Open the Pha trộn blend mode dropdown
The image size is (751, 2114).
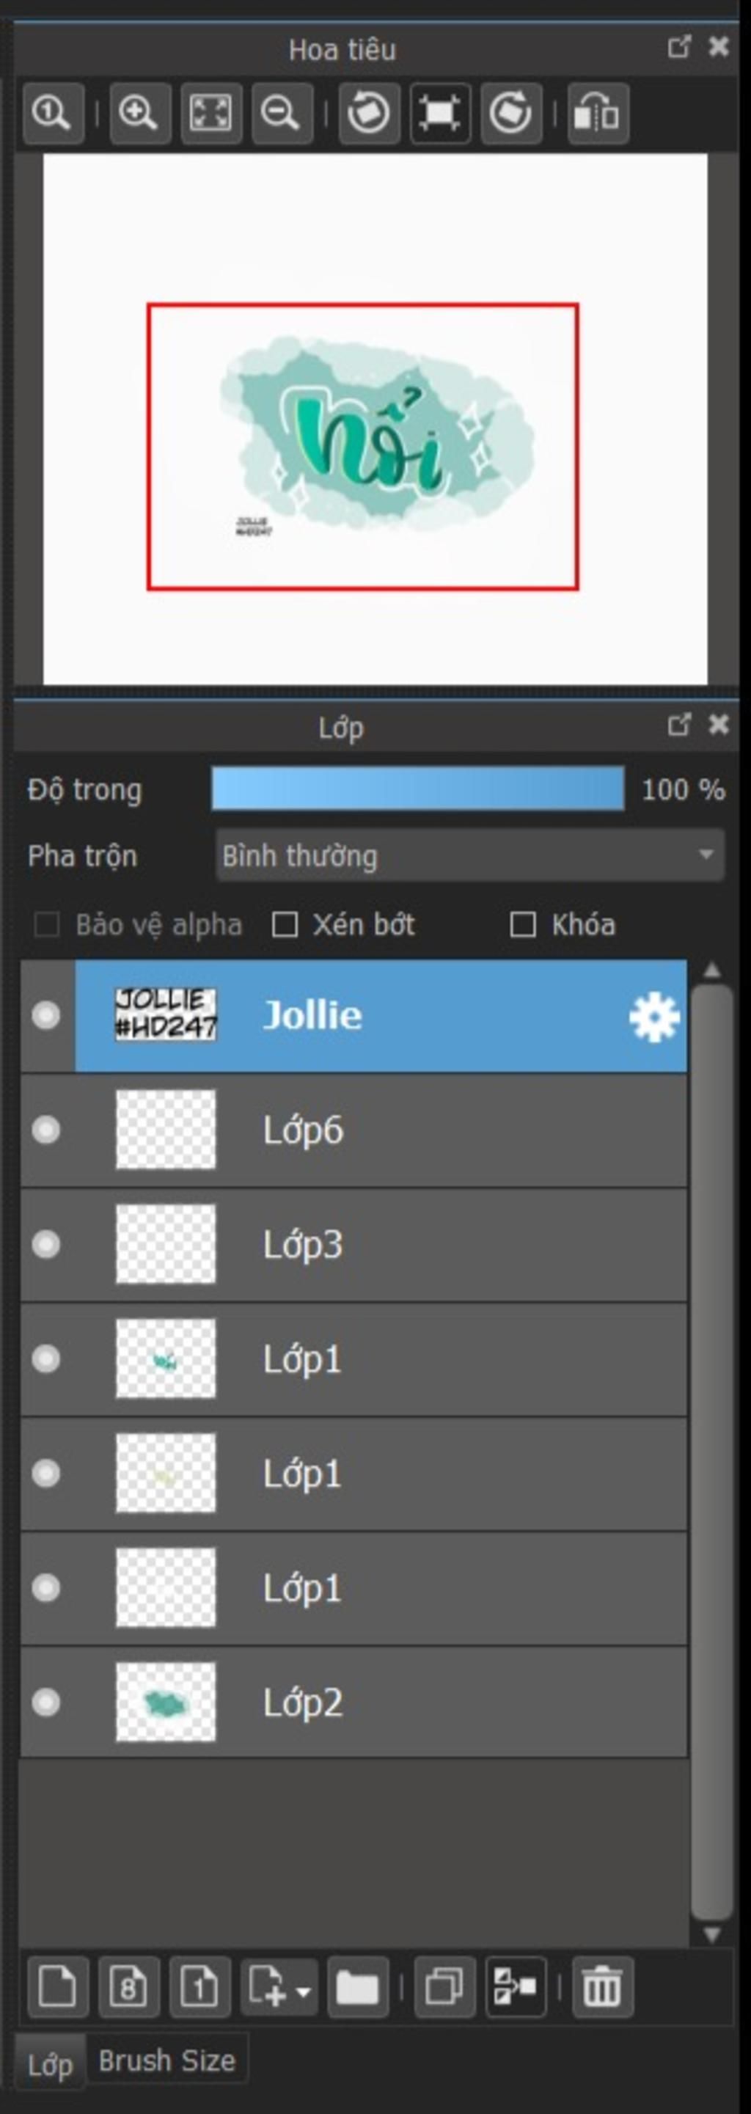[469, 855]
